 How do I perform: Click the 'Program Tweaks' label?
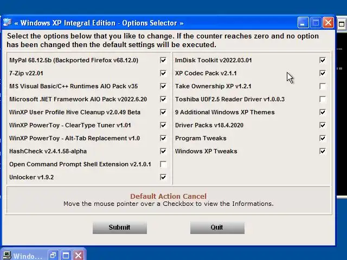point(201,139)
